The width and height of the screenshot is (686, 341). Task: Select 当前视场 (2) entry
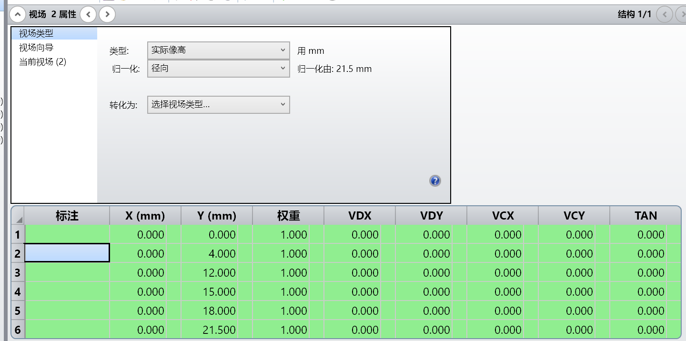click(42, 62)
